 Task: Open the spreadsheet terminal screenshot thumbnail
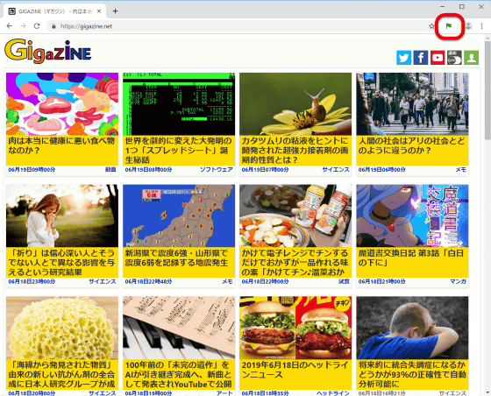[179, 104]
